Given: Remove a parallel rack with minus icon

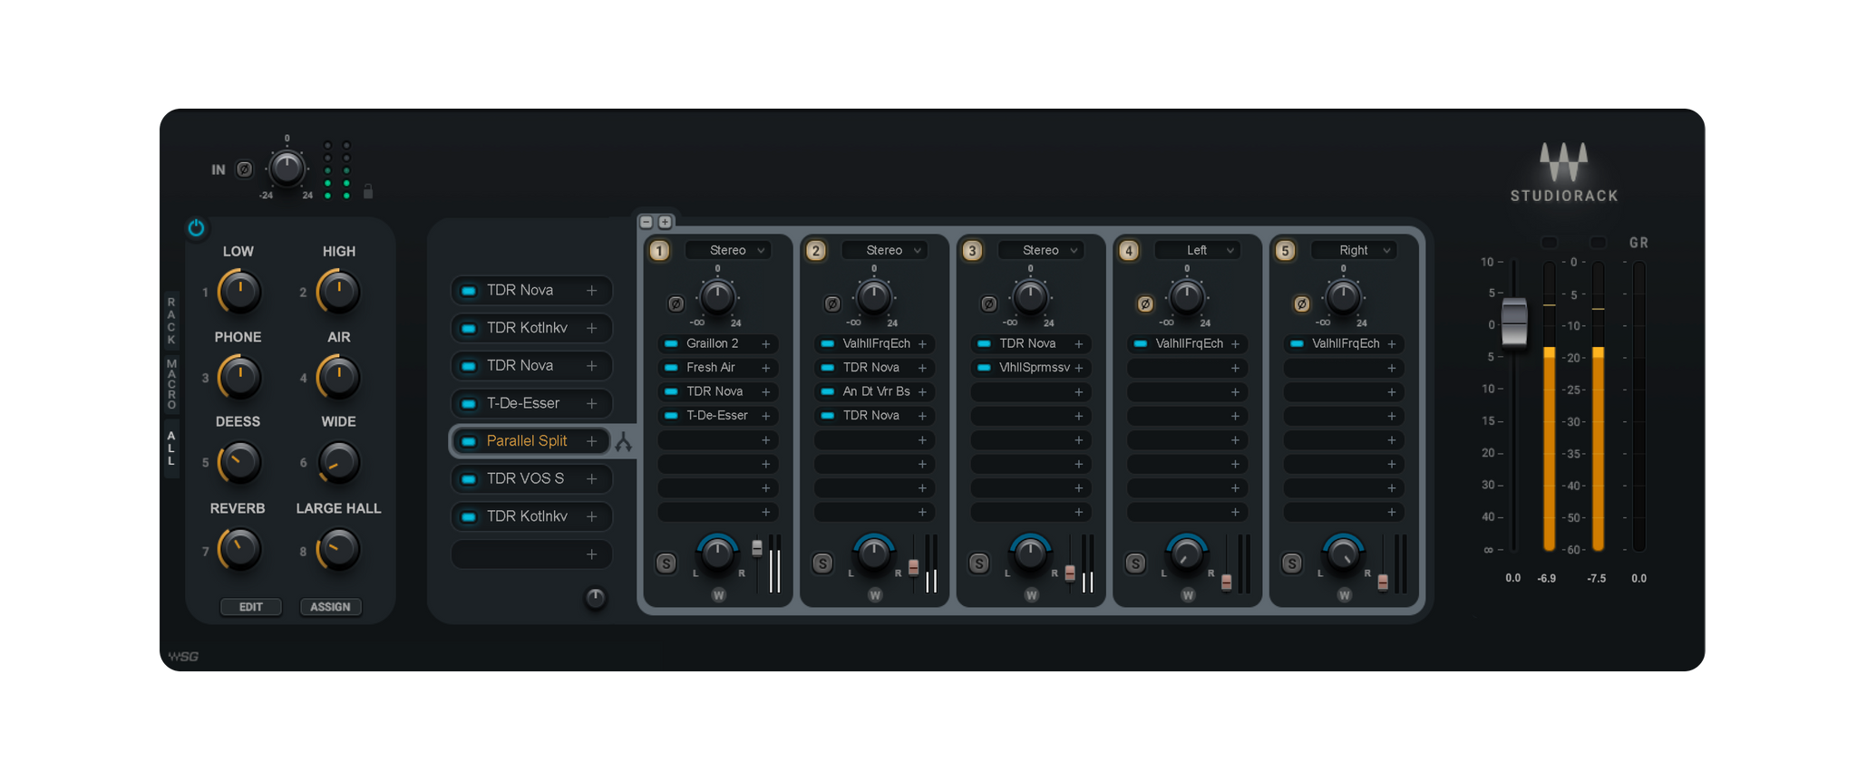Looking at the screenshot, I should pyautogui.click(x=647, y=222).
